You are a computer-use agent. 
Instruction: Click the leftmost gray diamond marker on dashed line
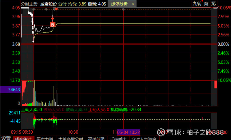click(34, 9)
